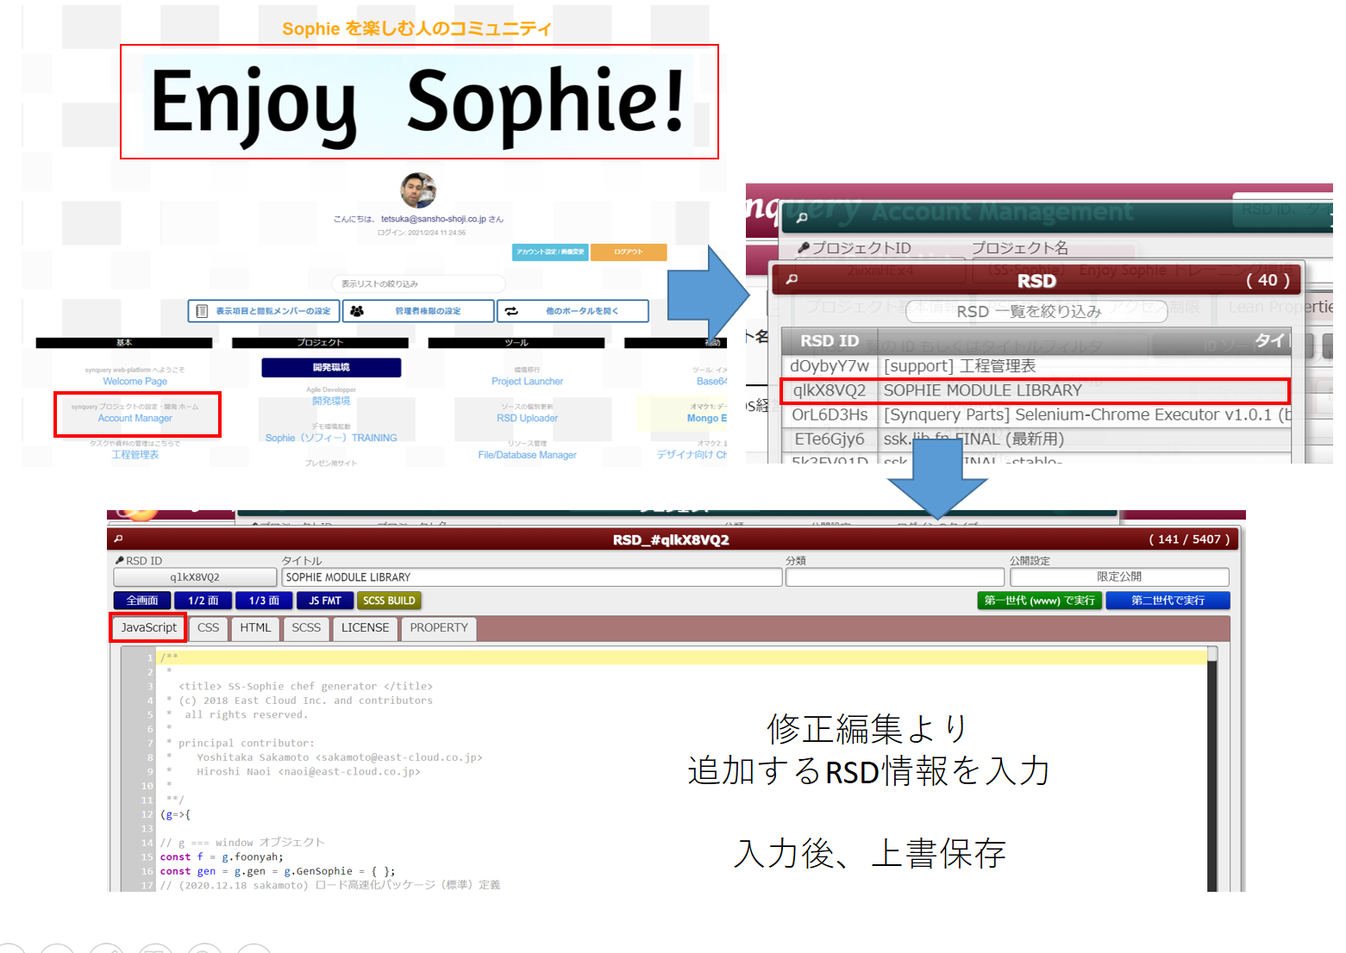Screen dimensions: 1346x953
Task: Click the SCSS BUILD button
Action: pos(389,601)
